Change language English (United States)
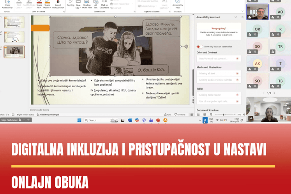 coord(25,115)
